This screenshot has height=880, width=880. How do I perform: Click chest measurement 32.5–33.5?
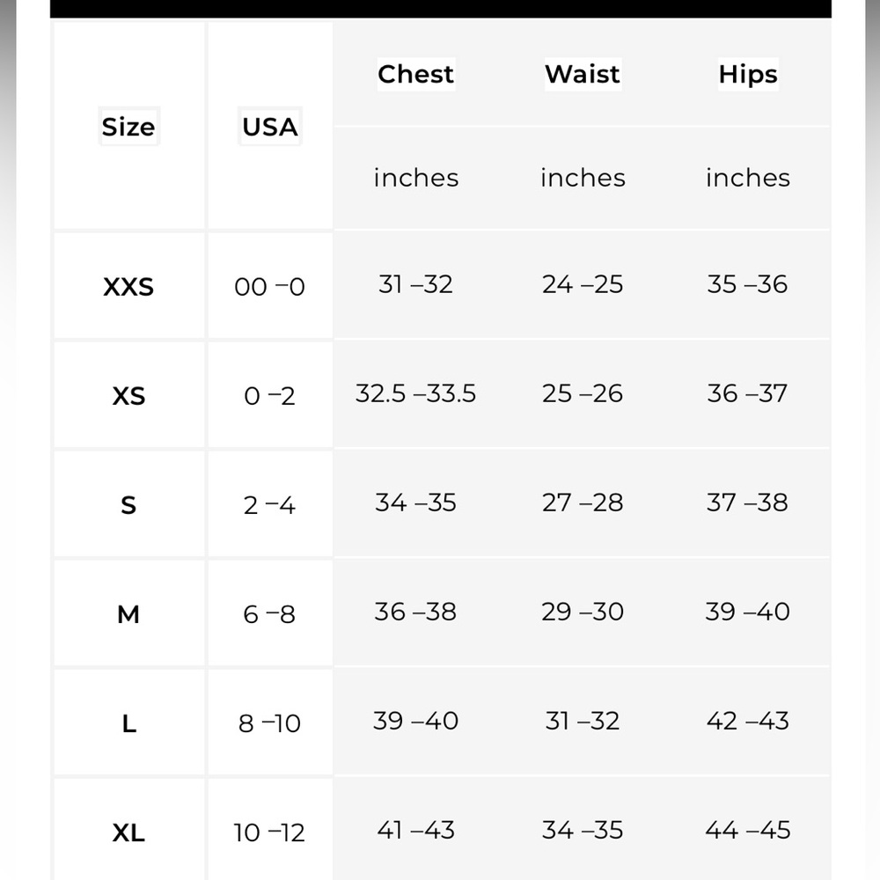[416, 393]
